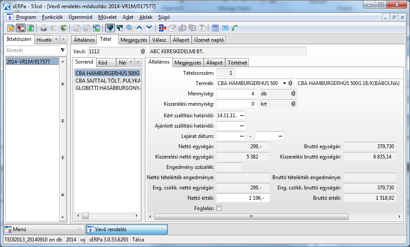Switch to the top-level Általános tab
This screenshot has height=247, width=410.
coord(84,40)
